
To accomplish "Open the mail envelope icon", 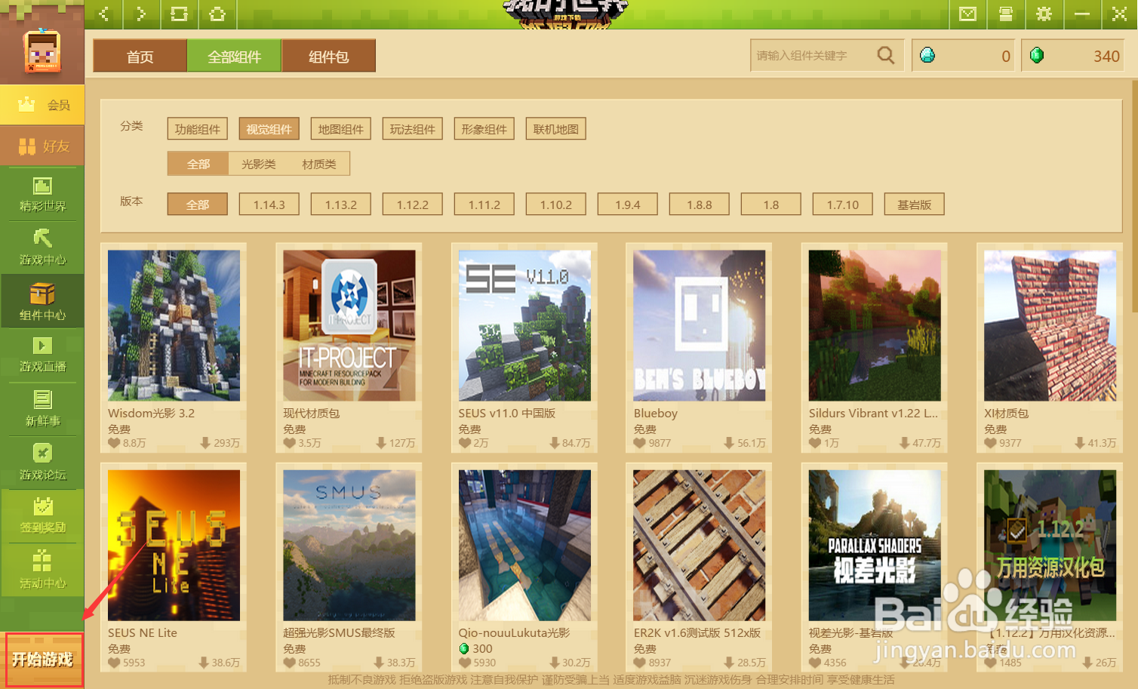I will pos(967,14).
